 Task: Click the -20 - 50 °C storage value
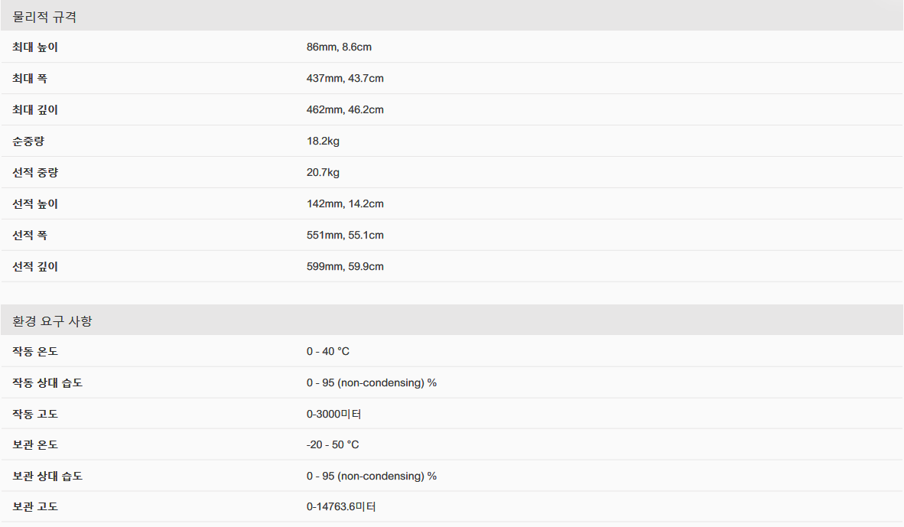(x=333, y=444)
